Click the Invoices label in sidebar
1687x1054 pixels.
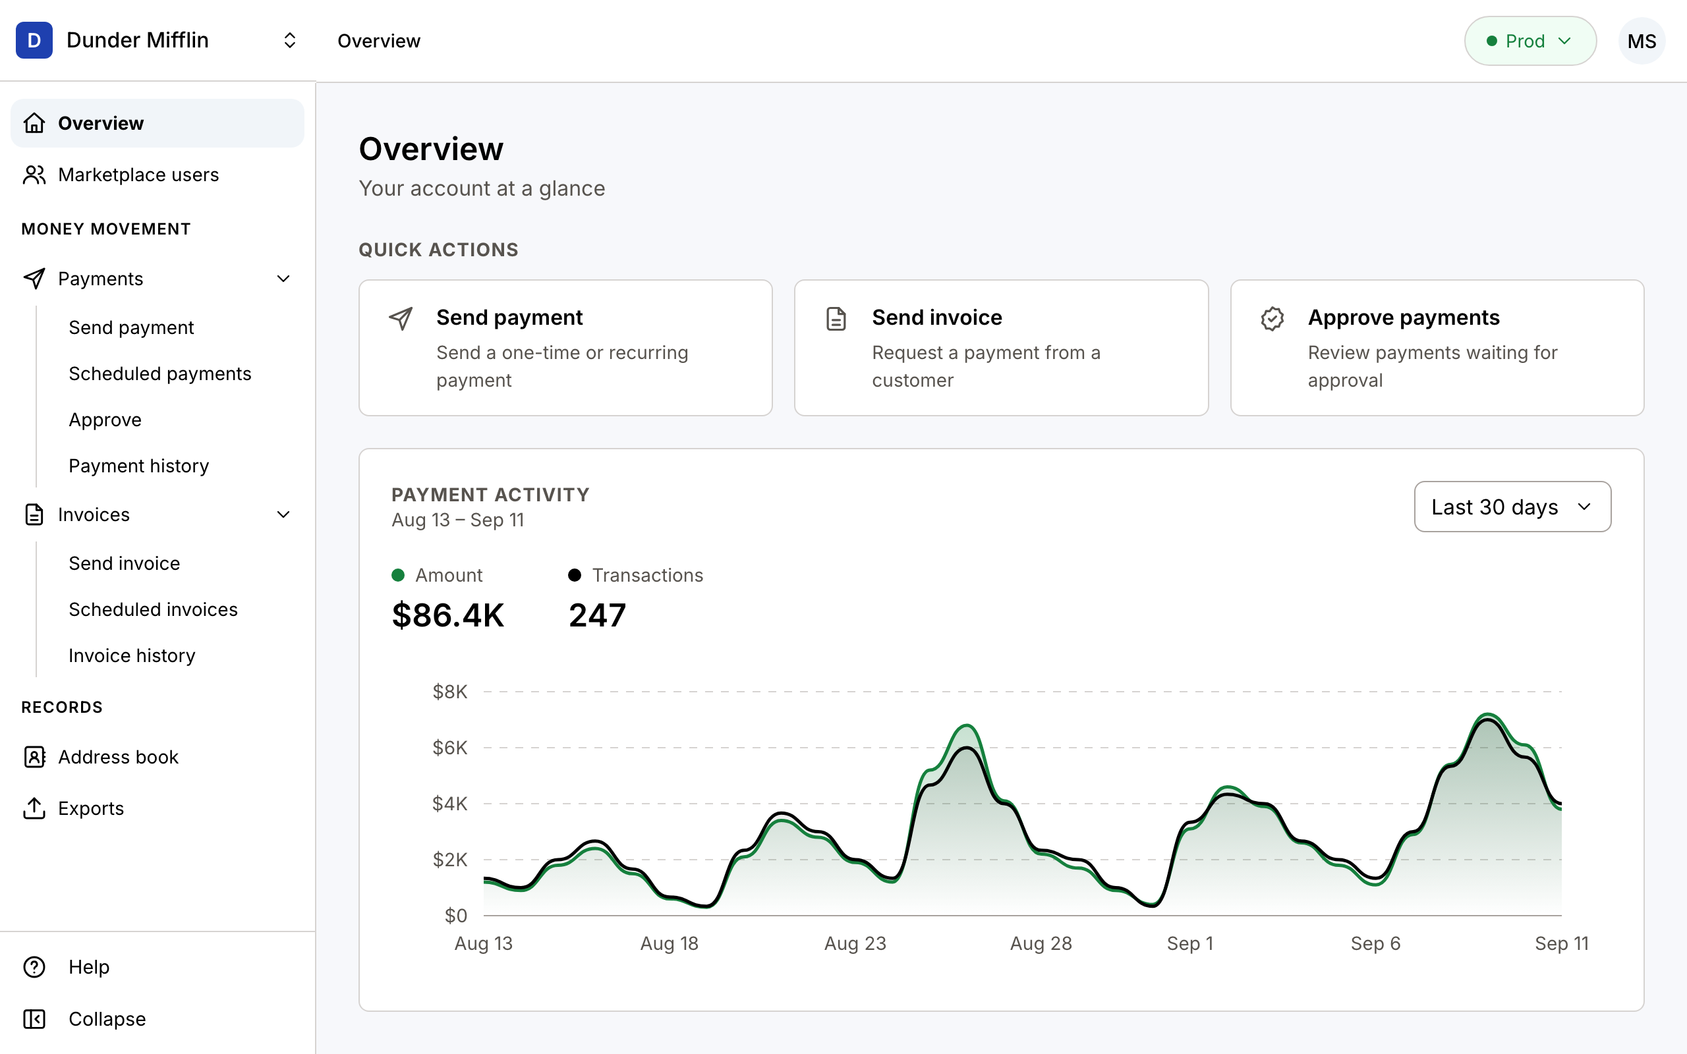coord(94,514)
